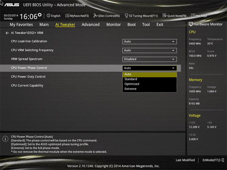Click the Memory voltage value 1.684 V

212,91
